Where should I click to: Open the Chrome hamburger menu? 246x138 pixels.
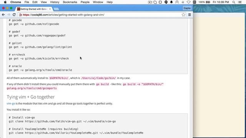(x=189, y=15)
